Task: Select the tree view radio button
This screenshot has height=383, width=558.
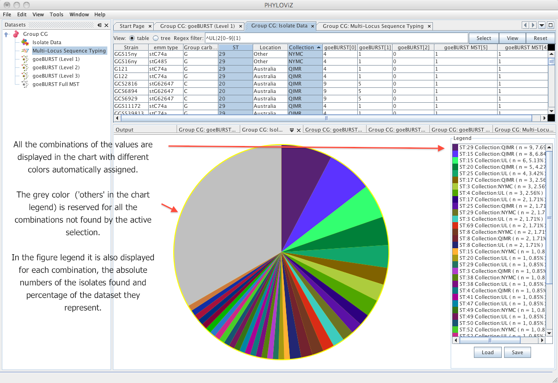Action: point(156,38)
